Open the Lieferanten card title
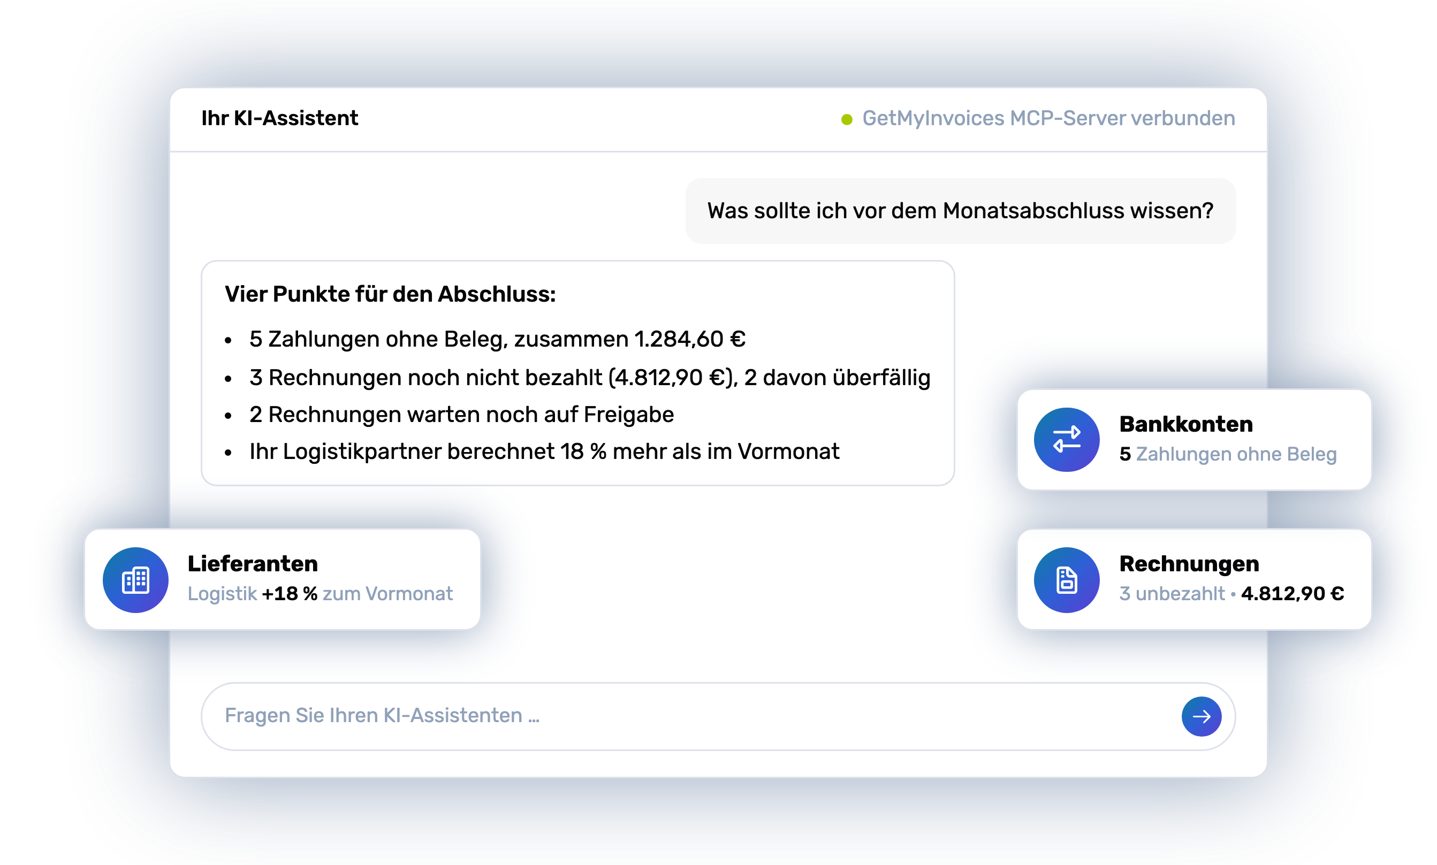The image size is (1437, 865). tap(253, 564)
